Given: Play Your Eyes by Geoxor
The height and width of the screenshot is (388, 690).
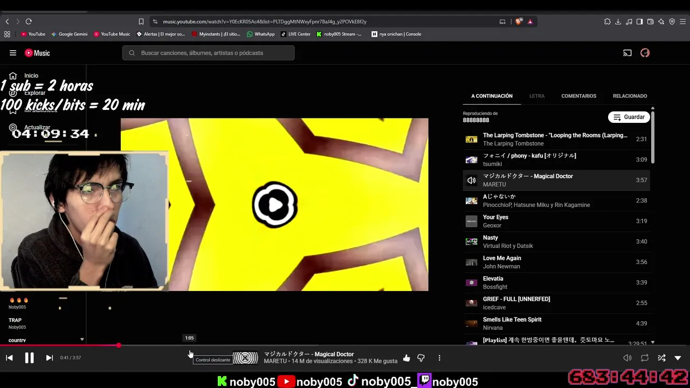Looking at the screenshot, I should (x=556, y=221).
